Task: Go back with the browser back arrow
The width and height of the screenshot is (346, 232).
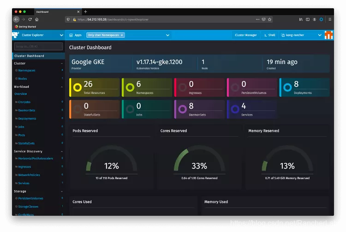Action: click(16, 19)
